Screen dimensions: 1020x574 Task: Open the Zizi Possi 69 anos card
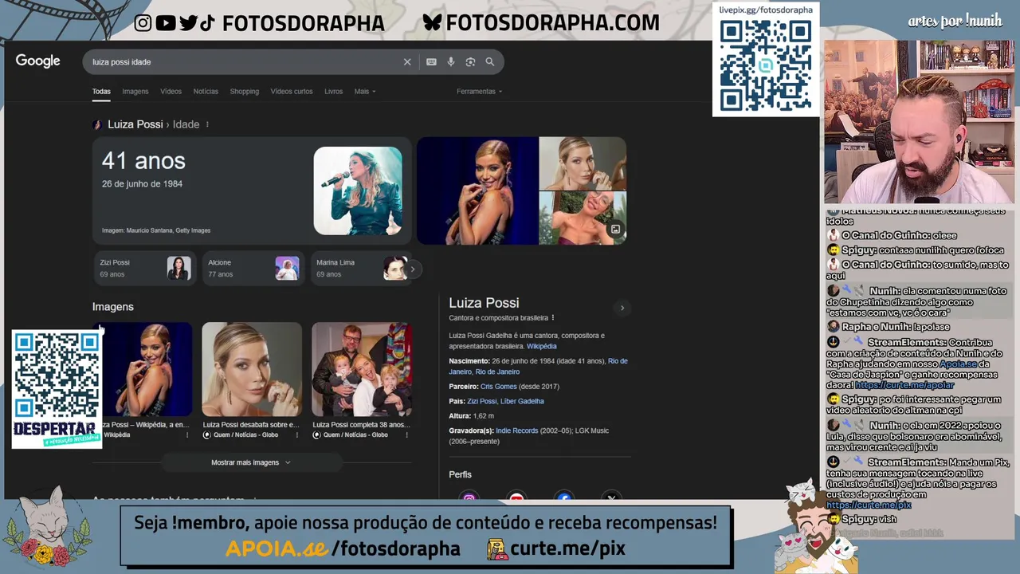(144, 269)
